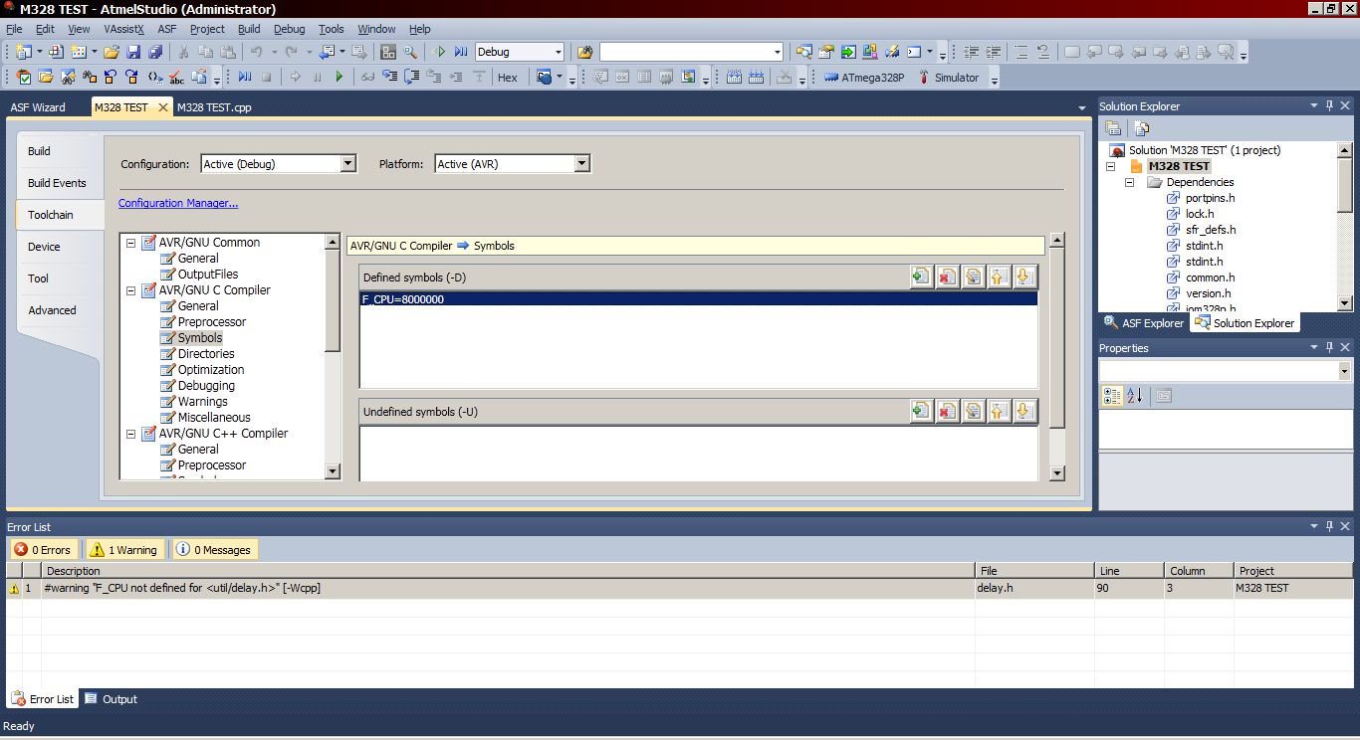The image size is (1360, 740).
Task: Save the current file
Action: tap(133, 52)
